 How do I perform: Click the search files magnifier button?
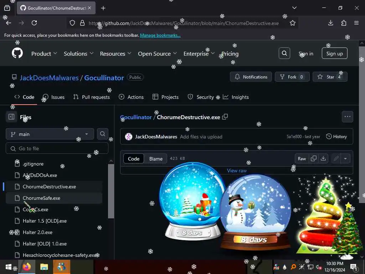click(x=102, y=134)
